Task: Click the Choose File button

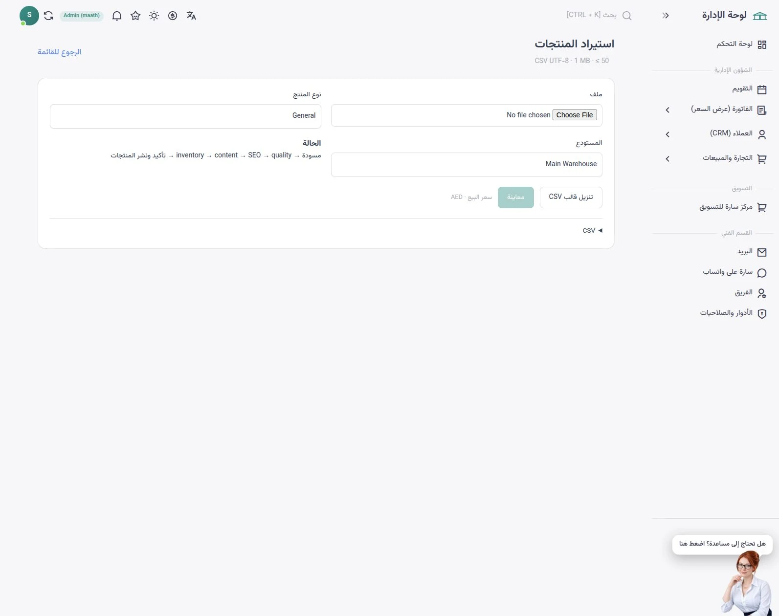Action: tap(575, 115)
